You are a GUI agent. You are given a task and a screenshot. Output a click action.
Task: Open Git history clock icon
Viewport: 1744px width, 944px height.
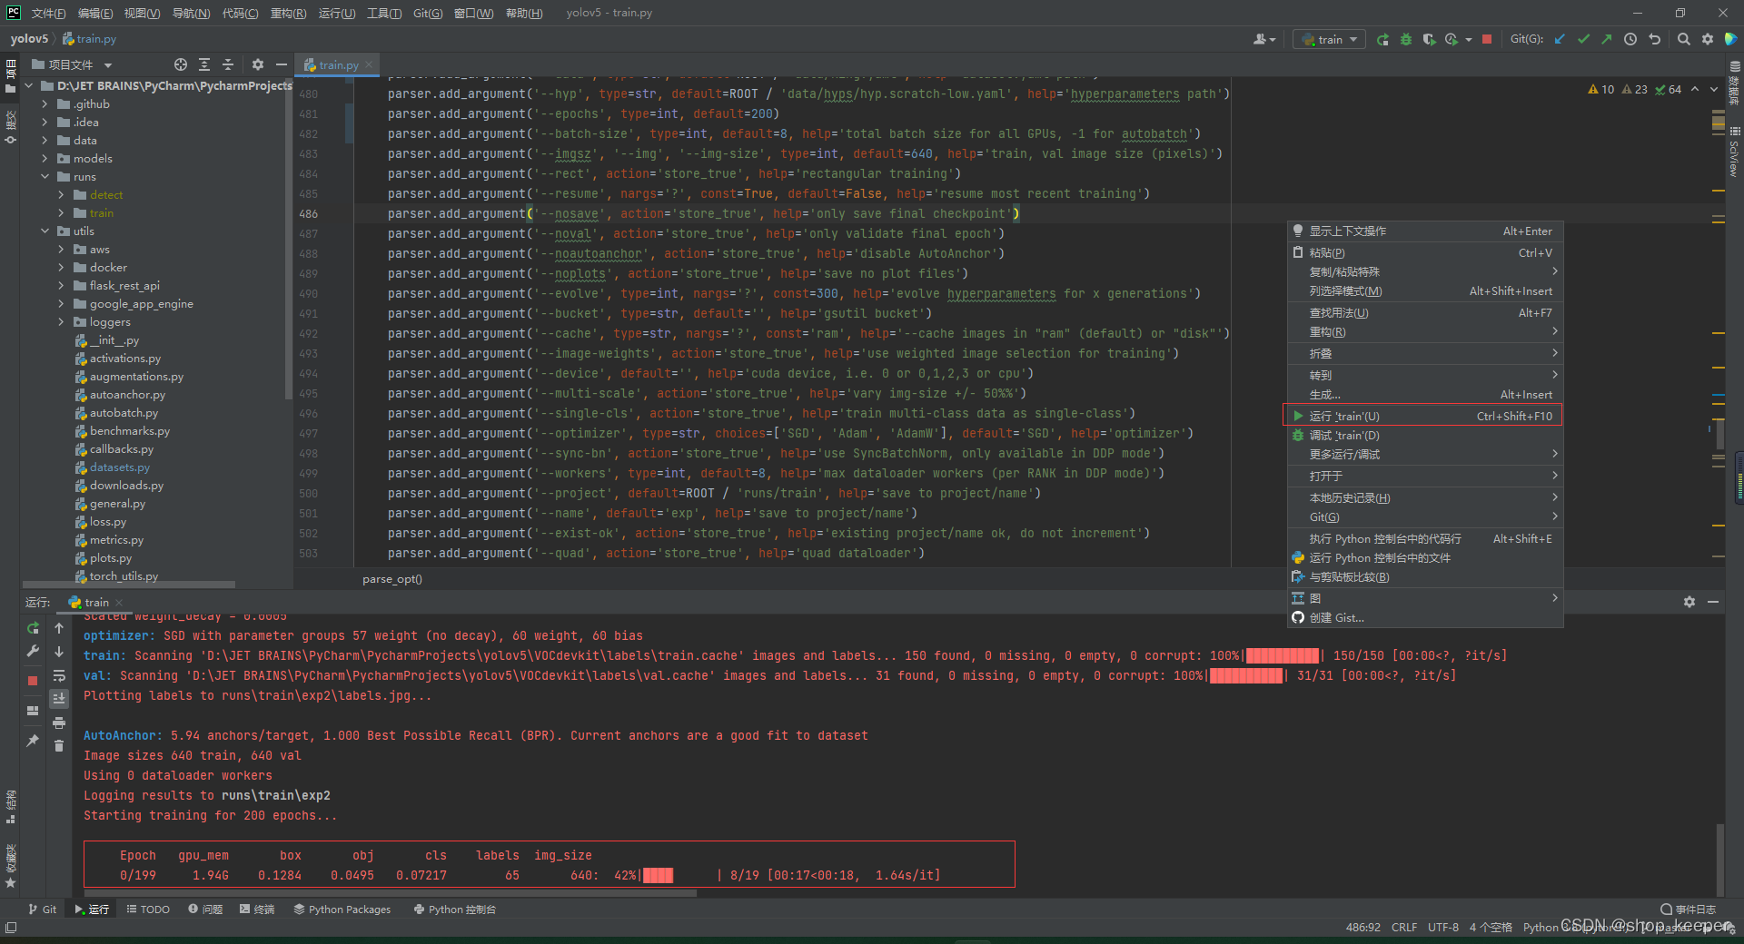tap(1630, 39)
